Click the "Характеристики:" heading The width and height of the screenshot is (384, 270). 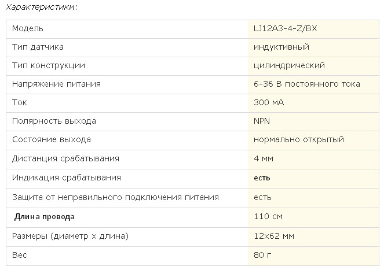click(x=41, y=8)
